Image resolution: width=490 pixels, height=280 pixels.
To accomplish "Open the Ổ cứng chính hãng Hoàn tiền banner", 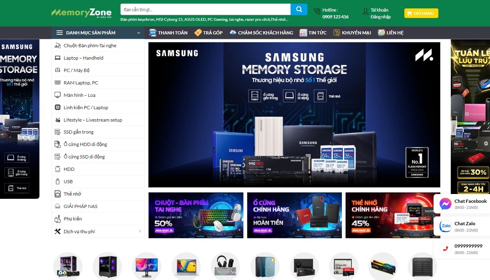I will 294,215.
